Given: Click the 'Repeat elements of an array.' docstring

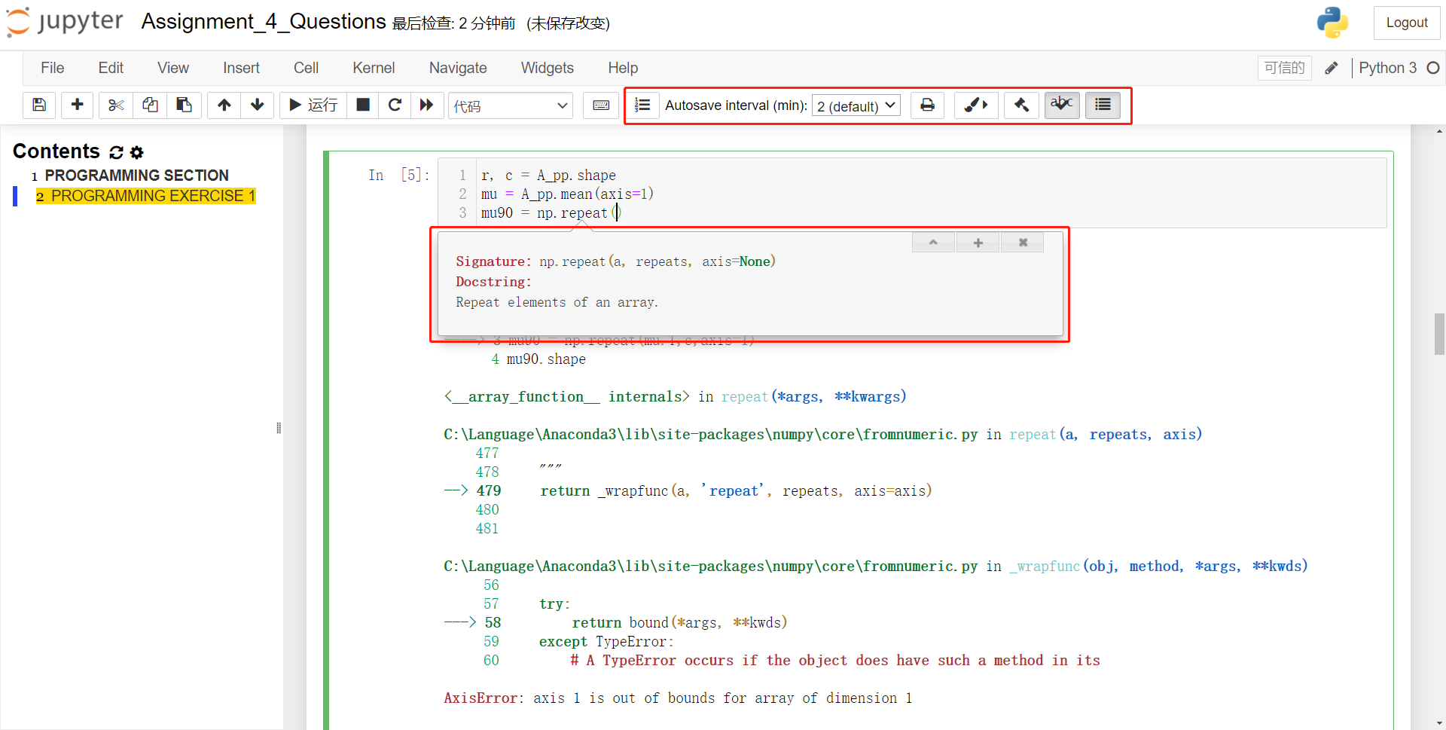Looking at the screenshot, I should click(557, 302).
